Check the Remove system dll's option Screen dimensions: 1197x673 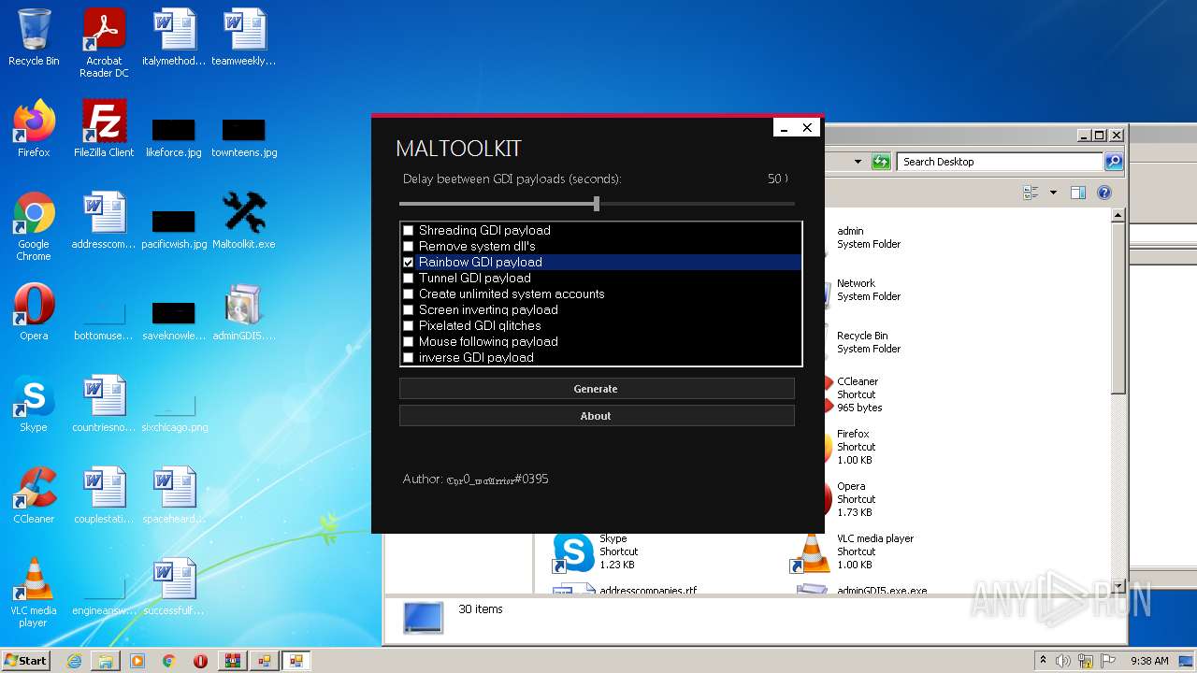coord(408,246)
